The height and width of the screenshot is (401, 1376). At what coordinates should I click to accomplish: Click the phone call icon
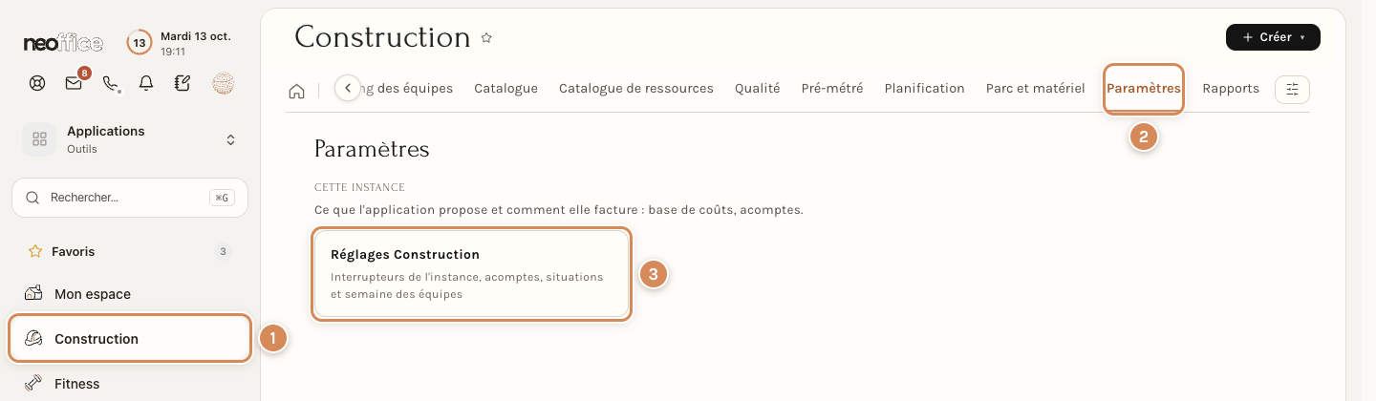click(x=110, y=83)
